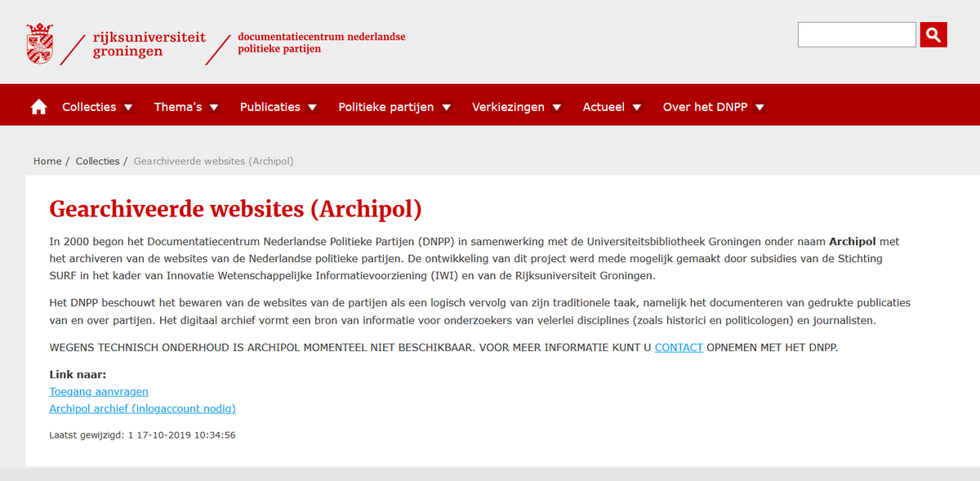Open the Politieke partijen menu
This screenshot has height=481, width=980.
[x=386, y=107]
